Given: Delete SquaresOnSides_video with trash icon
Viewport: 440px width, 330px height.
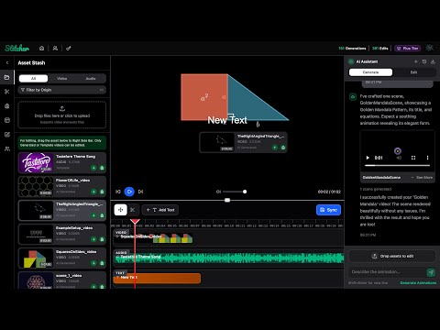Looking at the screenshot, I should pyautogui.click(x=102, y=263).
